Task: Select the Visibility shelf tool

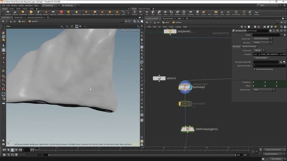Action: 256,13
